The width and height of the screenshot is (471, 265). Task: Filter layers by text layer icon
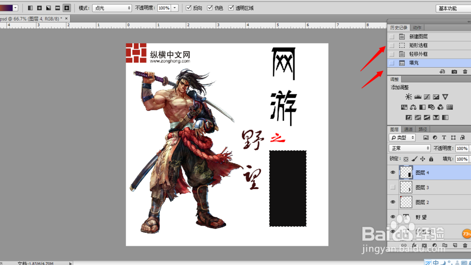[444, 138]
